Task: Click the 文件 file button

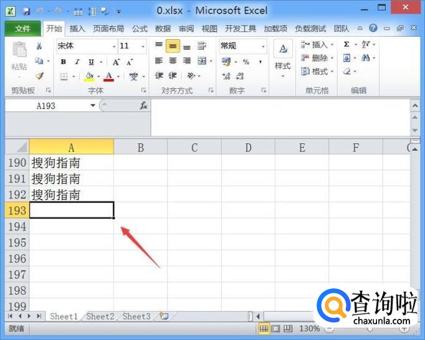Action: (x=22, y=29)
